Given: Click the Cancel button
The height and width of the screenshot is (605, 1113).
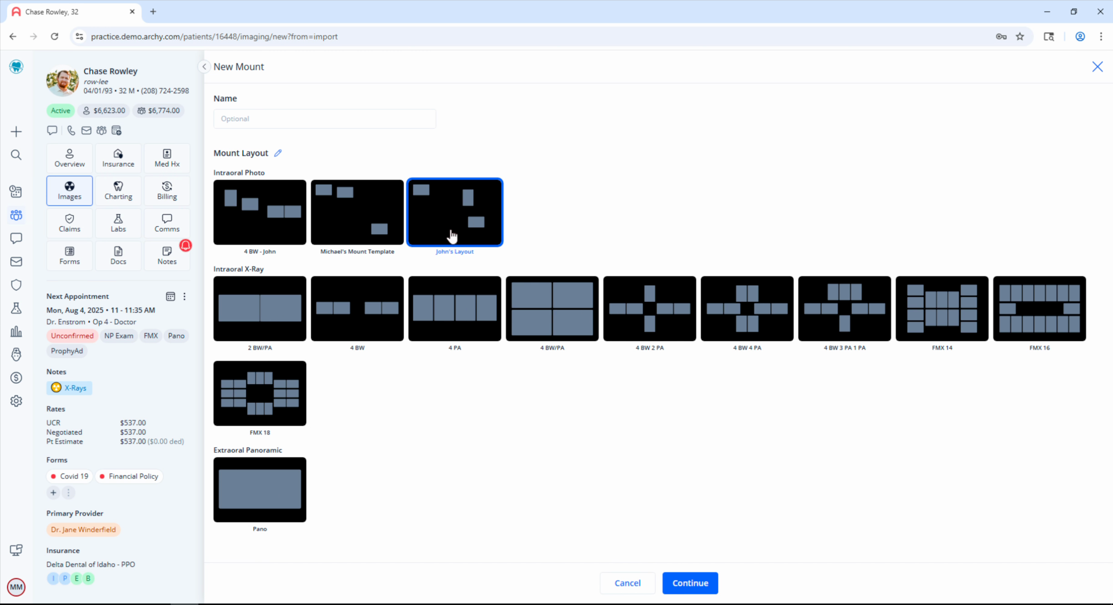Looking at the screenshot, I should (627, 583).
